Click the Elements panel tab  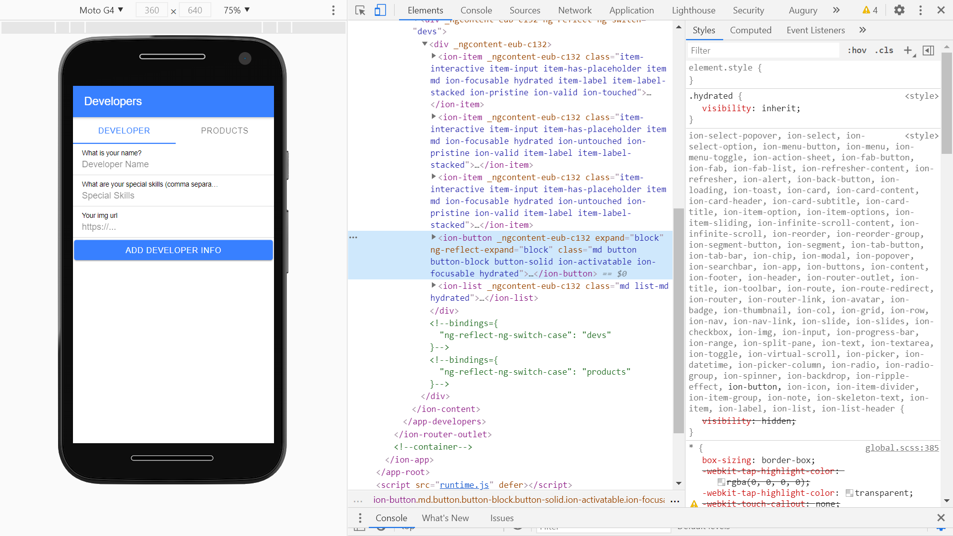tap(425, 11)
